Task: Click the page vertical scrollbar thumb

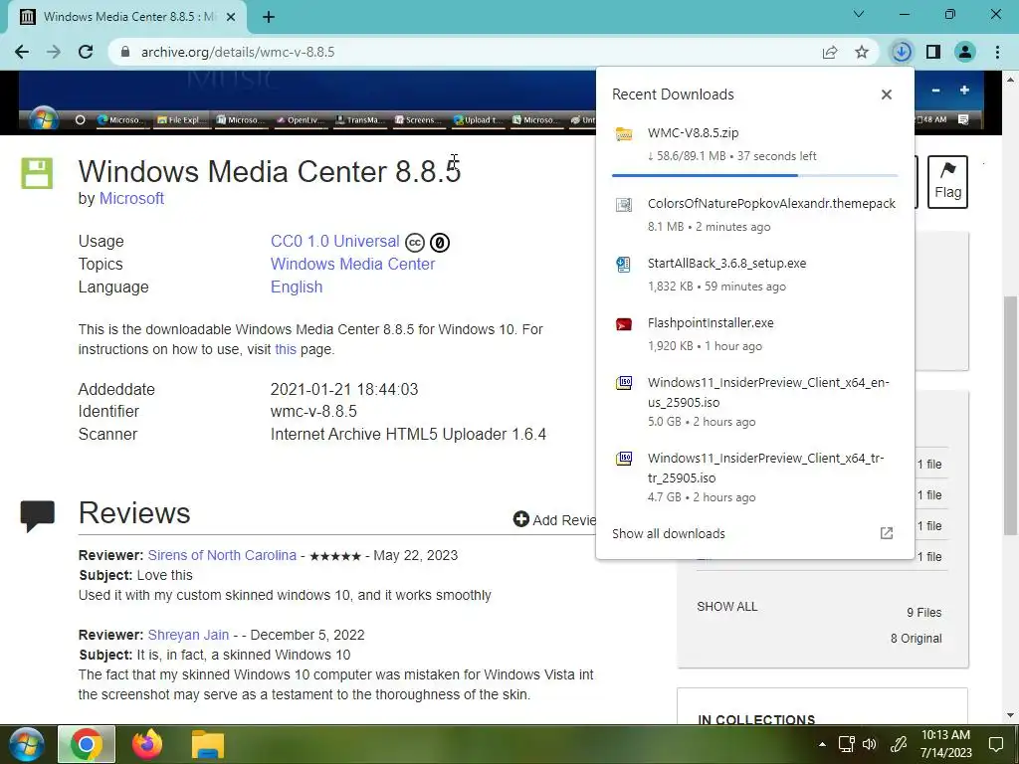Action: (x=1011, y=416)
